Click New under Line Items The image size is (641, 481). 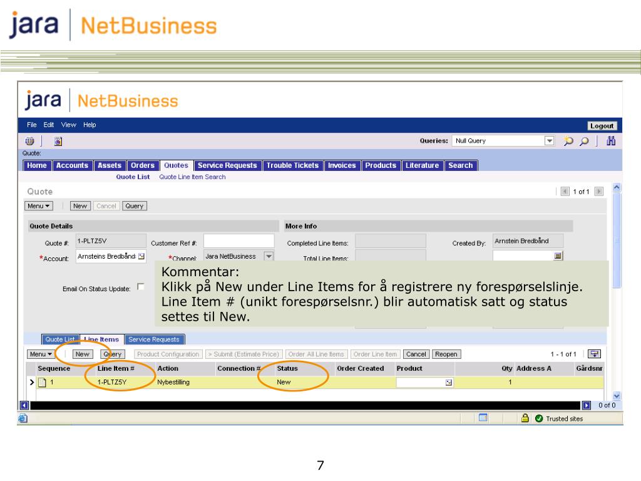[82, 354]
